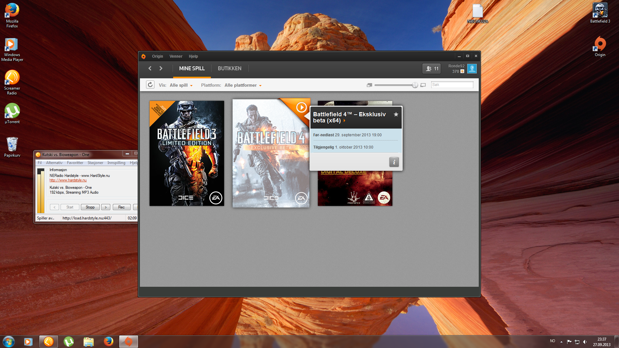Click the Rec button in Screamer Radio

(x=122, y=207)
